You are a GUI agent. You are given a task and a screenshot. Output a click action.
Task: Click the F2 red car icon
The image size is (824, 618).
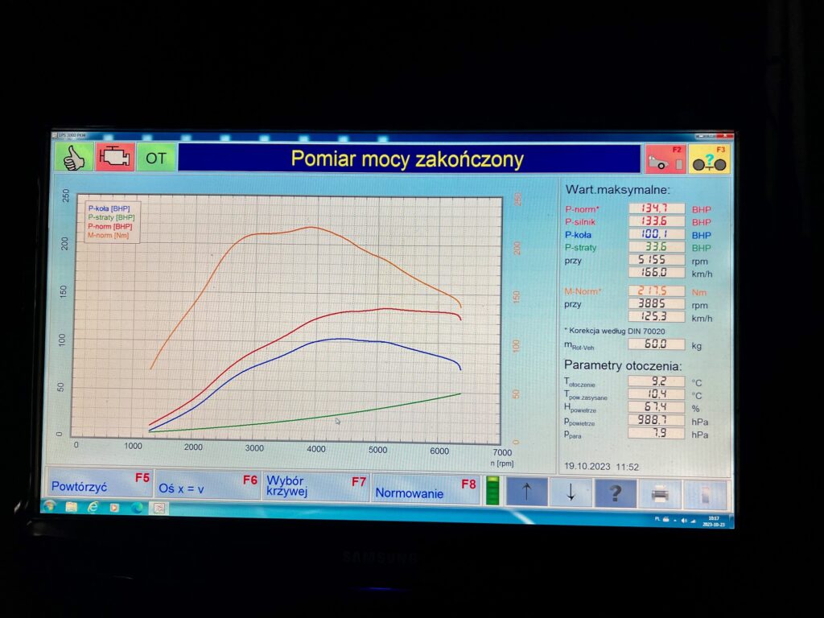pos(665,159)
